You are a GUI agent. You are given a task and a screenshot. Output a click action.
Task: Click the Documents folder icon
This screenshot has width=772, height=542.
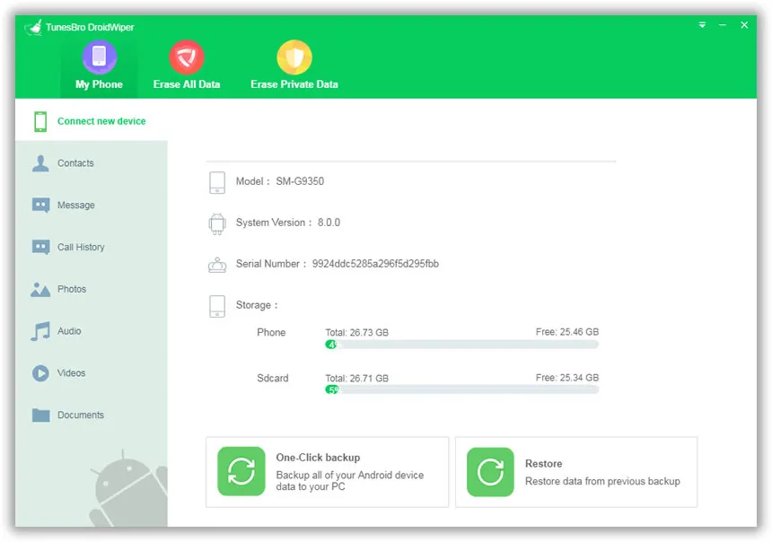click(x=40, y=415)
